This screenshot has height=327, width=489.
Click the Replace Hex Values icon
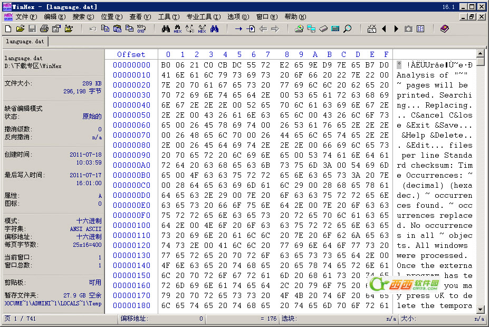click(202, 29)
